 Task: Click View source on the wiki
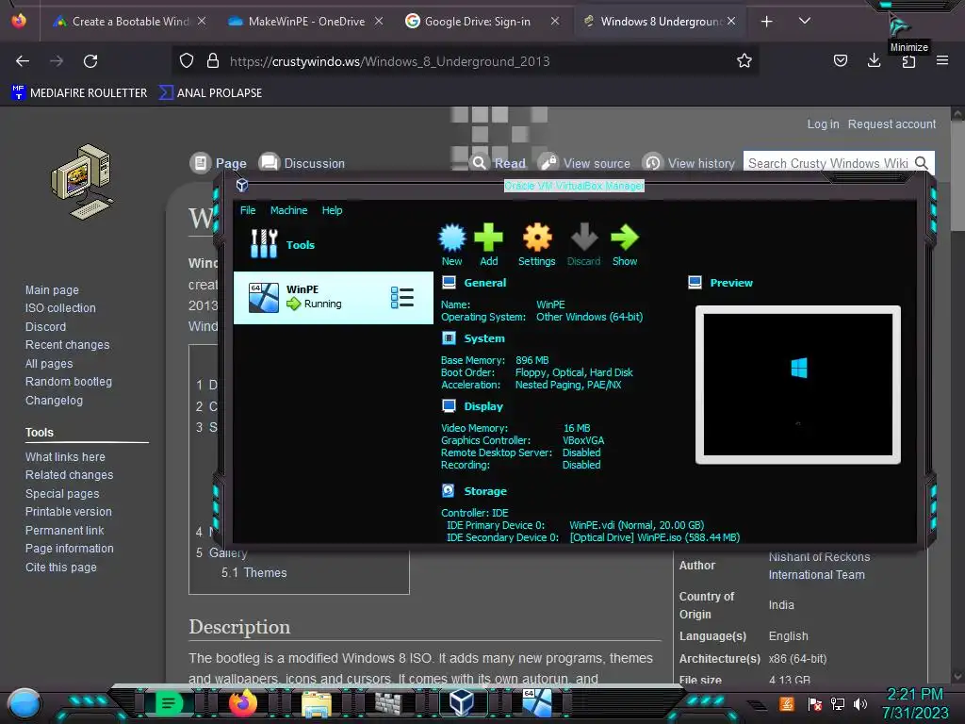[x=584, y=163]
